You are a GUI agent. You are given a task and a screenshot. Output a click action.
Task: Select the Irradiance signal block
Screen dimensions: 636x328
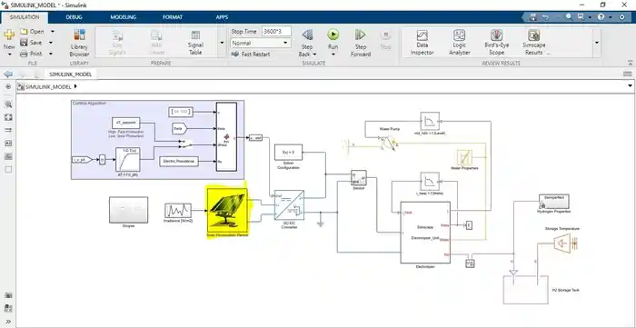point(178,211)
